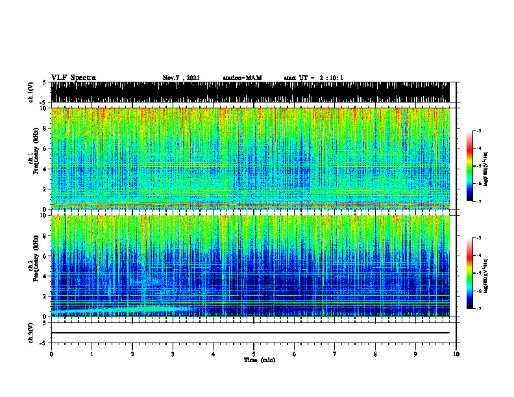The image size is (514, 397).
Task: Click the time axis tick label "8"
Action: pyautogui.click(x=375, y=354)
